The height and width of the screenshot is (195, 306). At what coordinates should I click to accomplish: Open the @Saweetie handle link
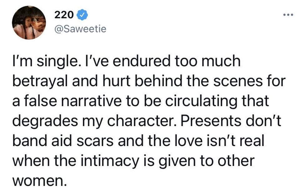(80, 29)
